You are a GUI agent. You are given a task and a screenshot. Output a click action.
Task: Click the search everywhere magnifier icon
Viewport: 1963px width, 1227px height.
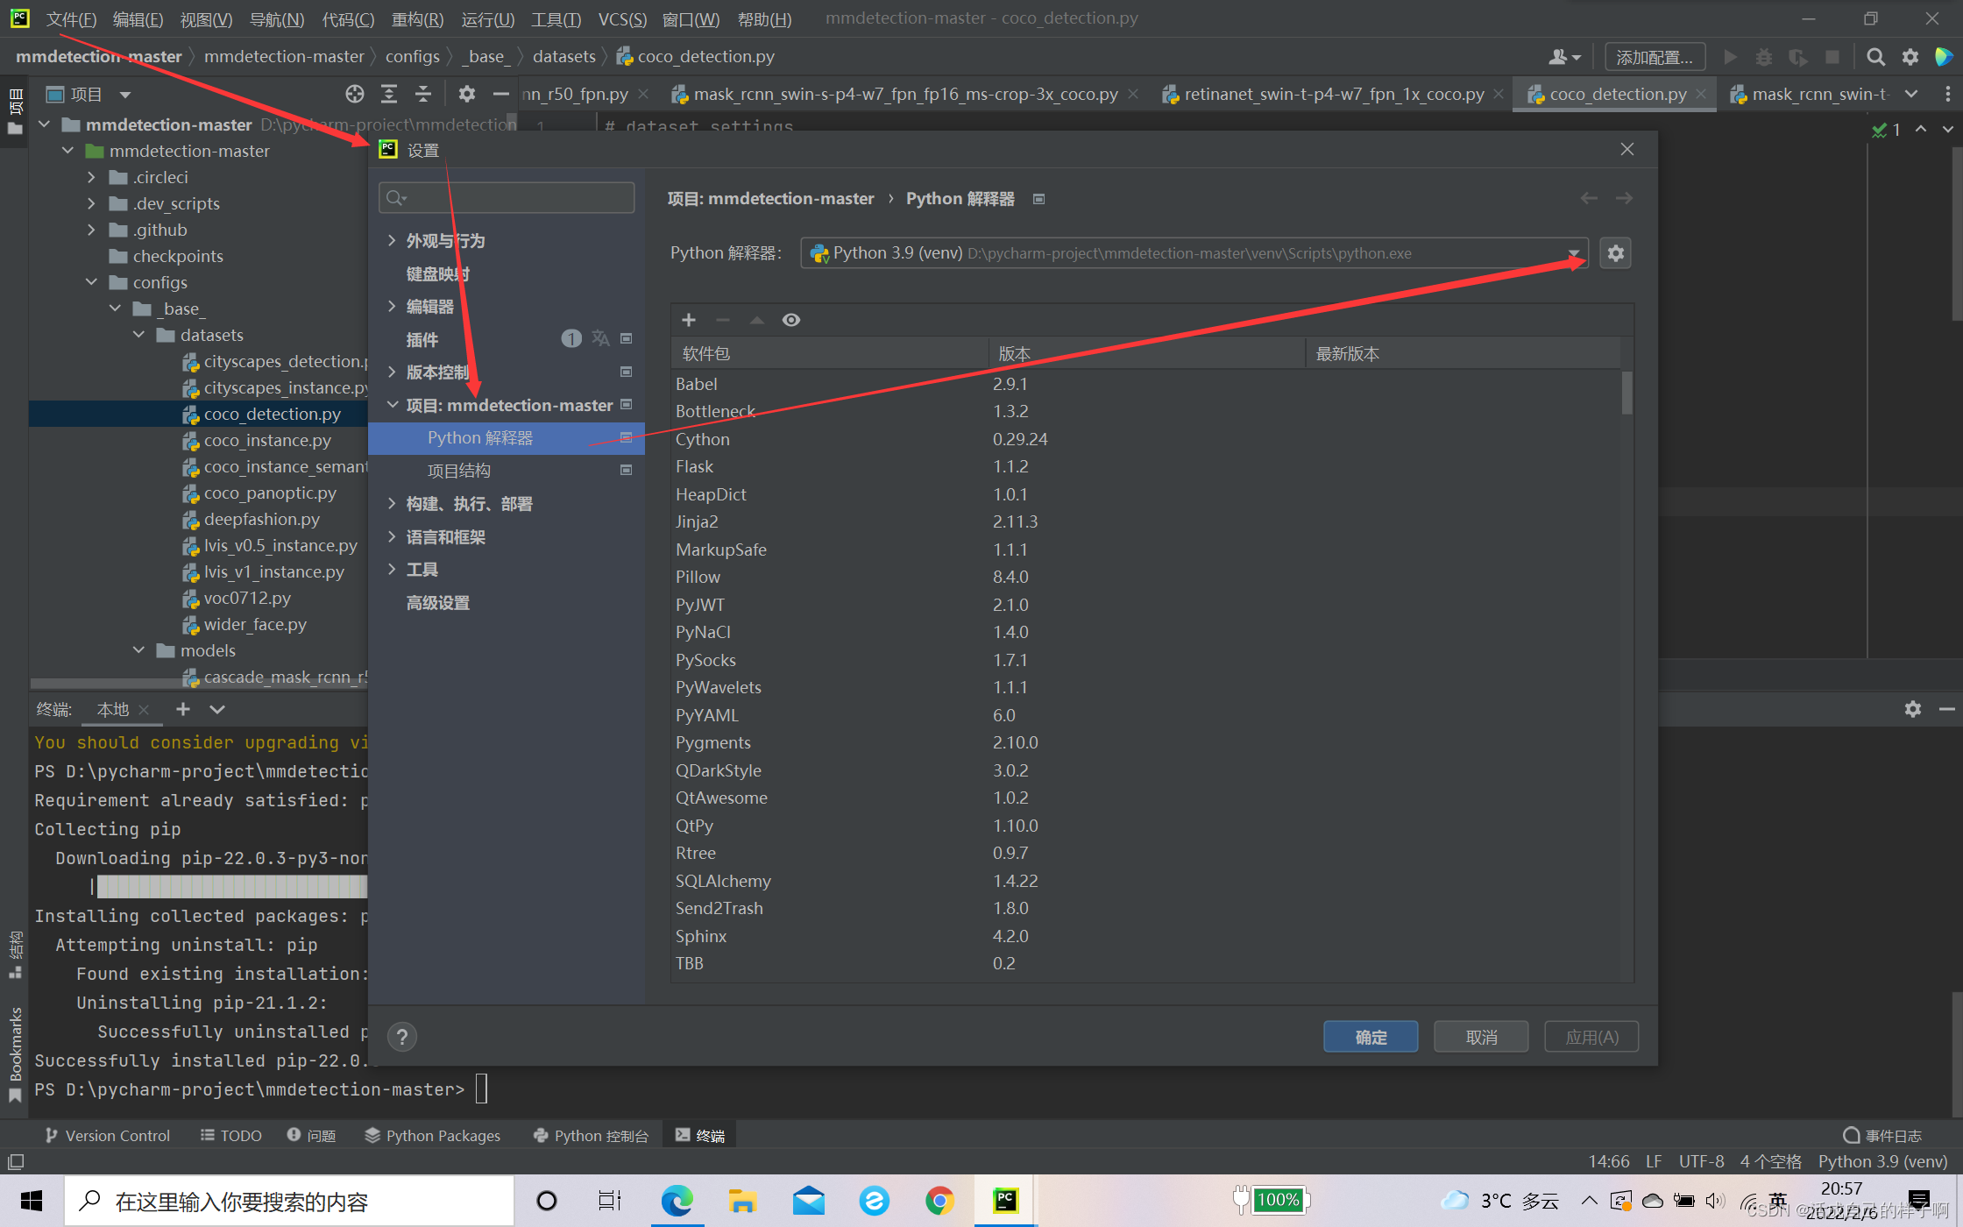click(1875, 57)
